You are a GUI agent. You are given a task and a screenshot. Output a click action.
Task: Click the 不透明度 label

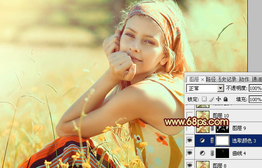click(237, 88)
